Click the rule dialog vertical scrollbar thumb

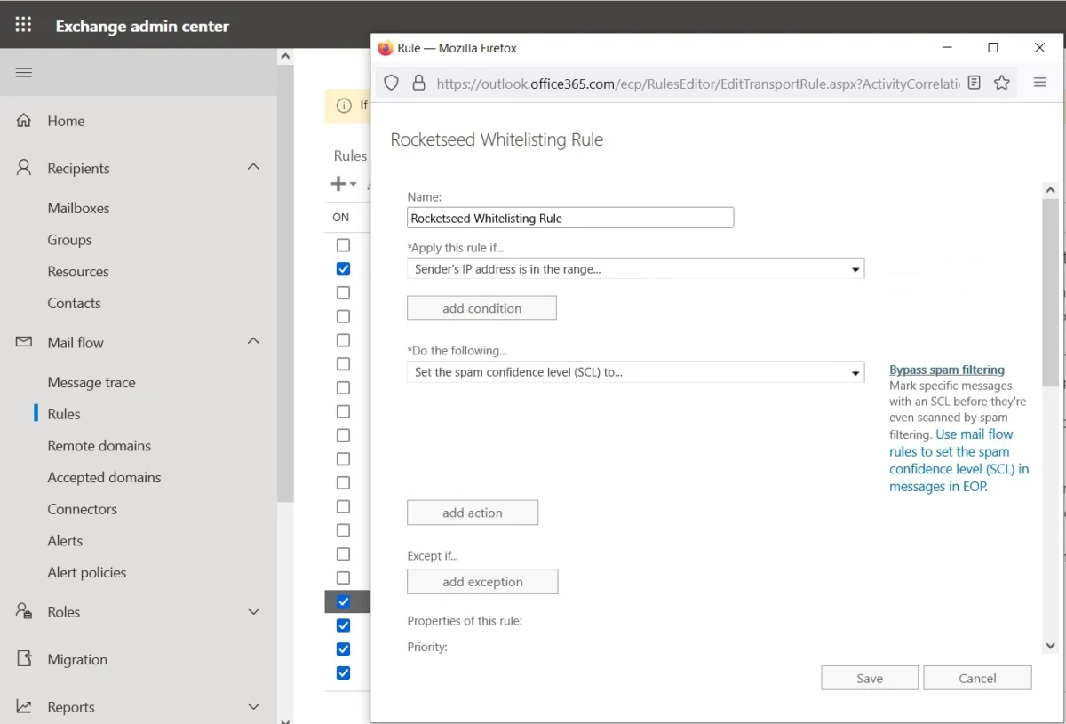click(1050, 293)
